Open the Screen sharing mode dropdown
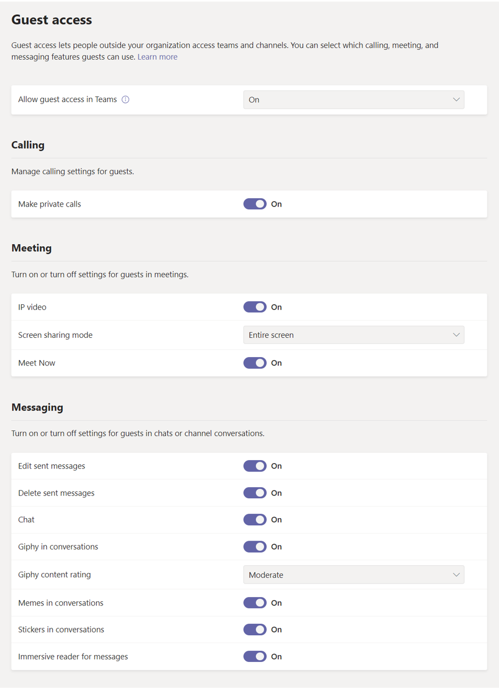Screen dimensions: 499x688 pos(354,335)
